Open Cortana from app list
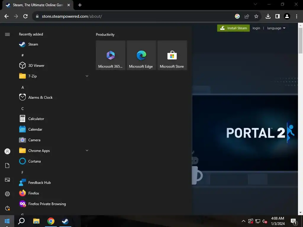This screenshot has height=227, width=303. coord(54,161)
